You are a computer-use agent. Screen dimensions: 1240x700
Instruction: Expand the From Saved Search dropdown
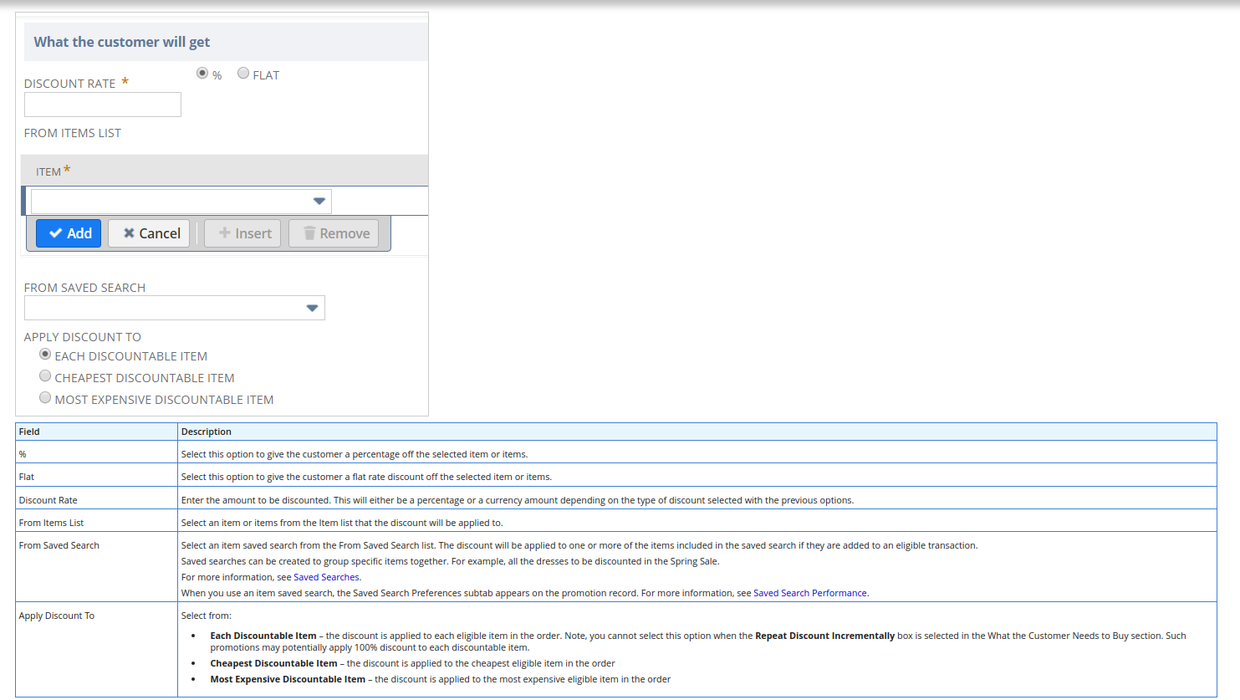point(312,309)
